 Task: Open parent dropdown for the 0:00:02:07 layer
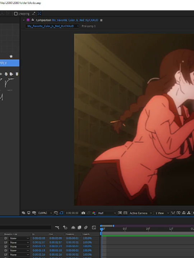pyautogui.click(x=19, y=242)
